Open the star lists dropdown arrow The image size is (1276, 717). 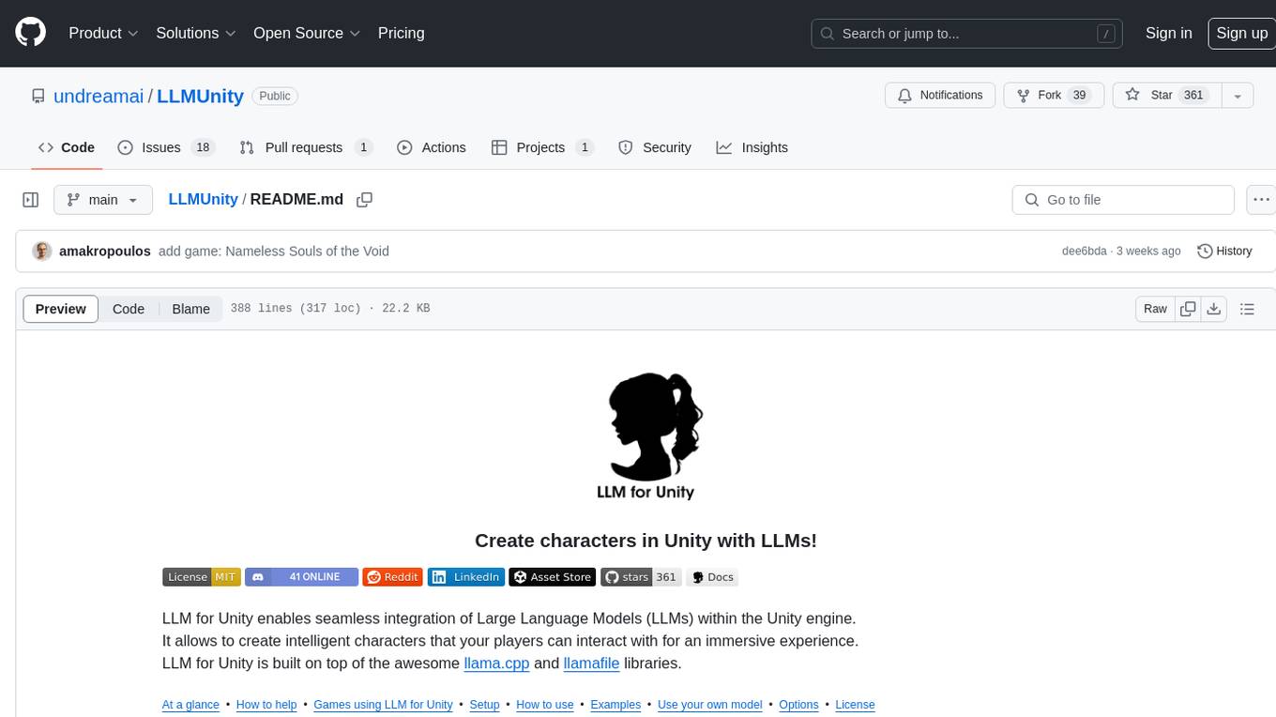pos(1238,95)
